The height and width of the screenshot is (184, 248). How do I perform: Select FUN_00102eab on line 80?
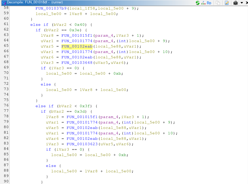82,128
